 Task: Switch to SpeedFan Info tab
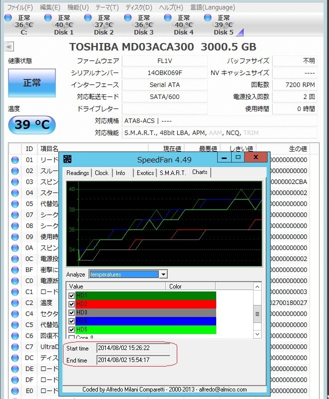(x=120, y=173)
